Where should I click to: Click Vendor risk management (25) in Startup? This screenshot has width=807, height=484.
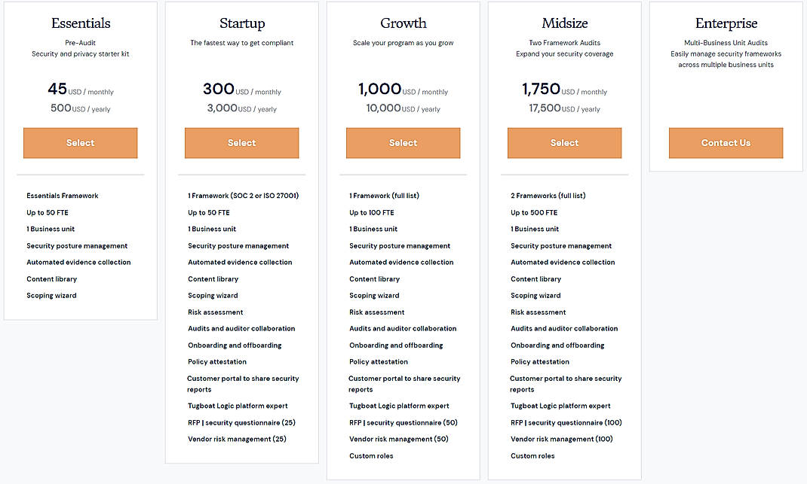click(x=237, y=439)
